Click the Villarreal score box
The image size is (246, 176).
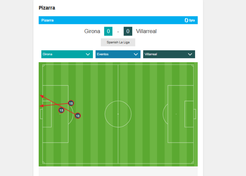128,31
